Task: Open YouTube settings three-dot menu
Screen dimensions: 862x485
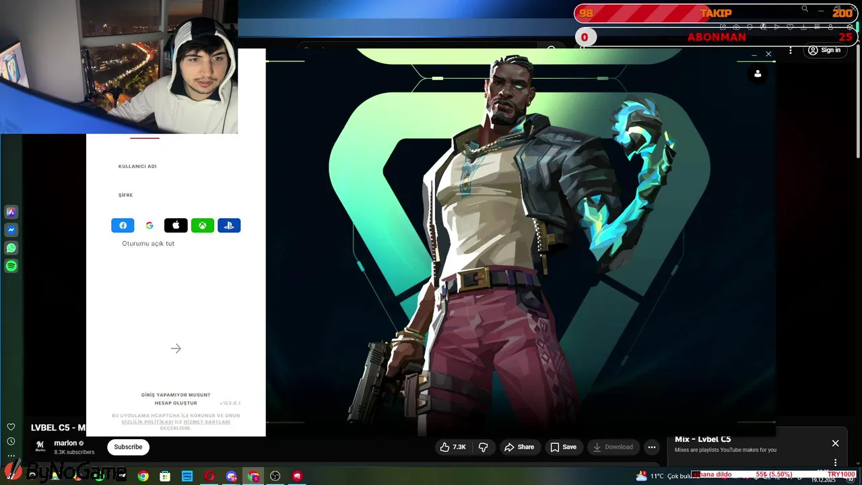Action: coord(791,51)
